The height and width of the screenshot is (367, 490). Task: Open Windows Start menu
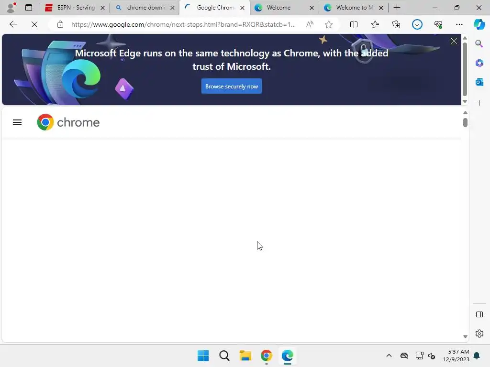pos(203,356)
